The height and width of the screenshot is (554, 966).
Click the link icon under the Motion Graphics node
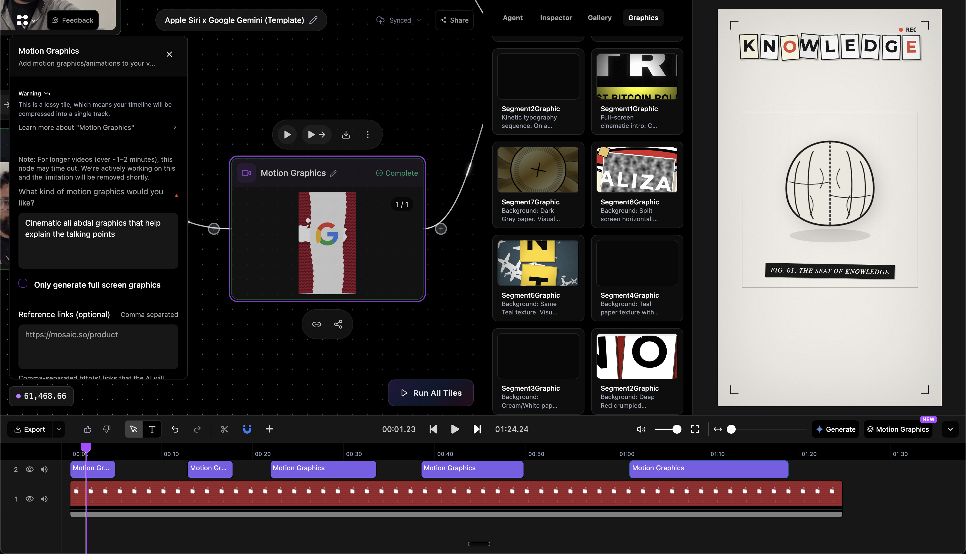[x=316, y=324]
